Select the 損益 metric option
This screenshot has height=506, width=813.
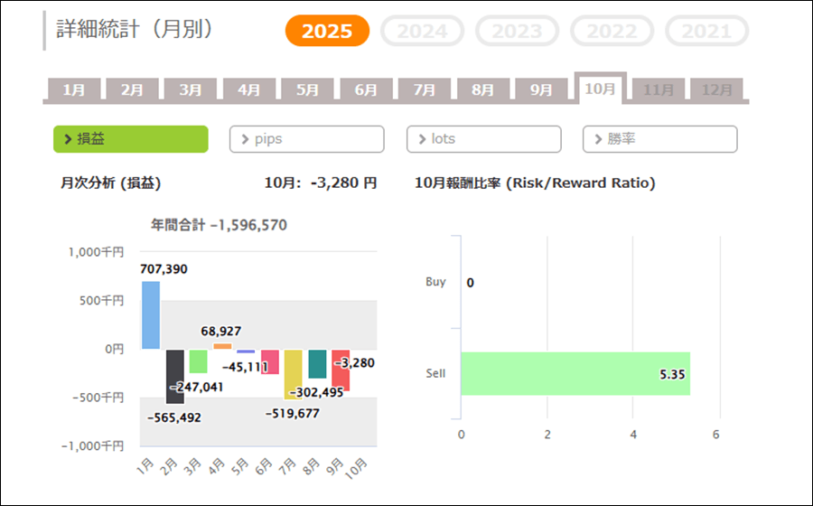pos(131,139)
